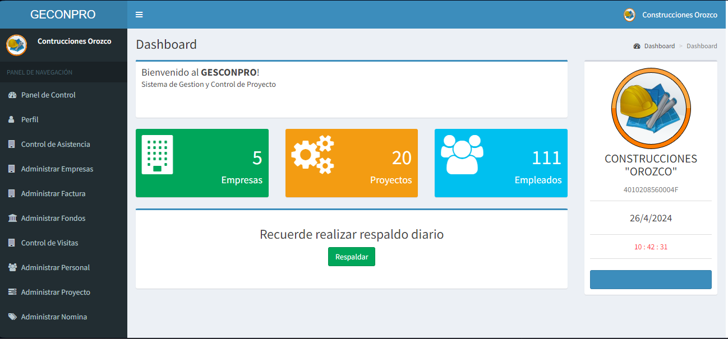Click the server icon beside Administrar Proyecto

click(x=12, y=292)
